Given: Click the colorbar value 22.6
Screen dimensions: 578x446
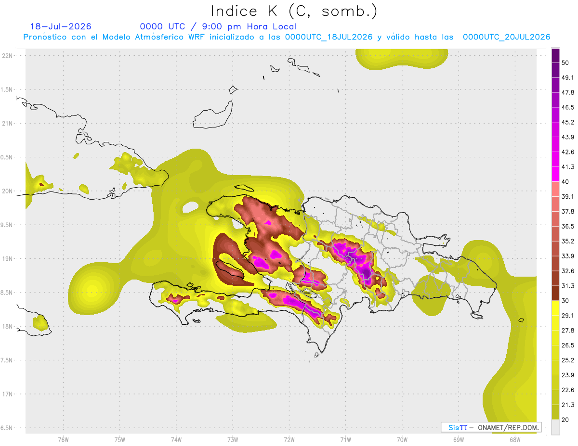Looking at the screenshot, I should point(568,390).
